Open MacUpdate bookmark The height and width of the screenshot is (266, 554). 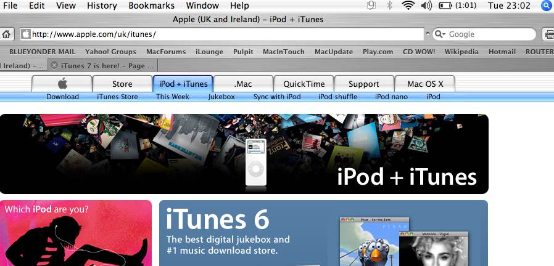334,52
